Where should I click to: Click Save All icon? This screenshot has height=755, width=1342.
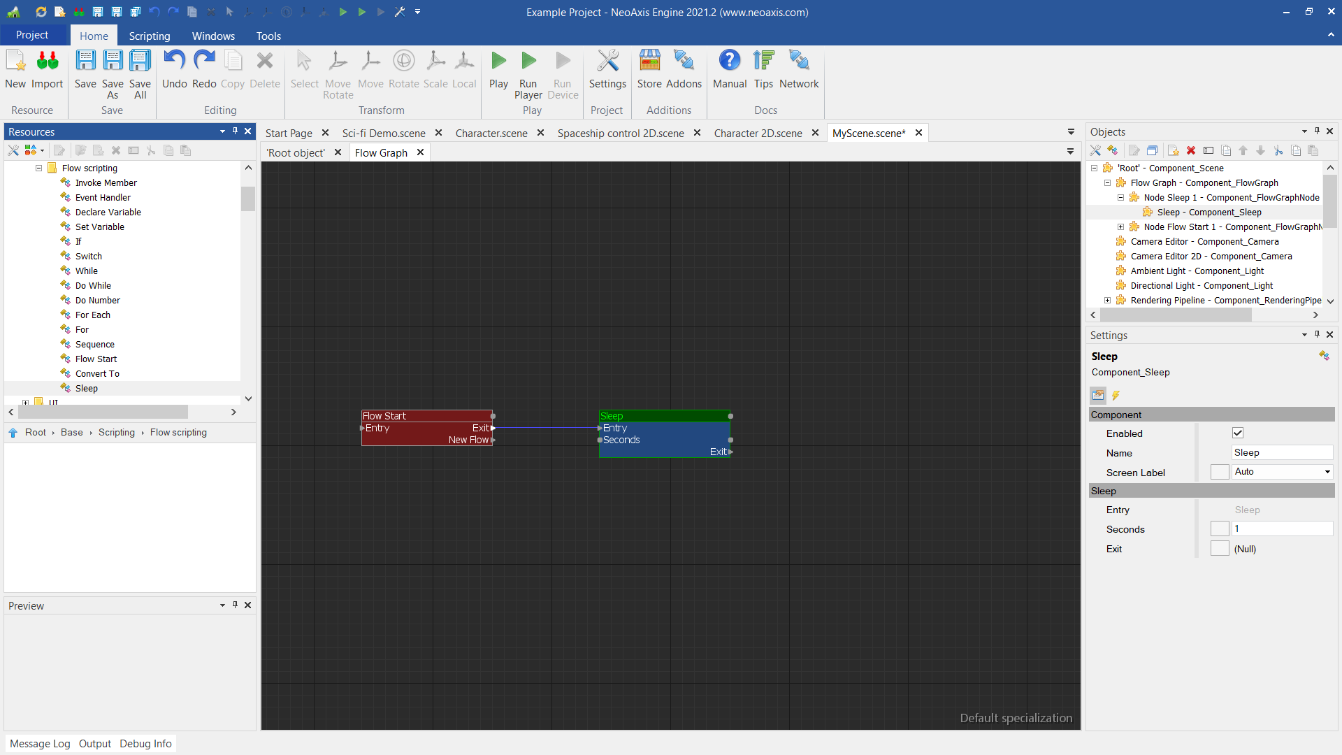point(140,62)
